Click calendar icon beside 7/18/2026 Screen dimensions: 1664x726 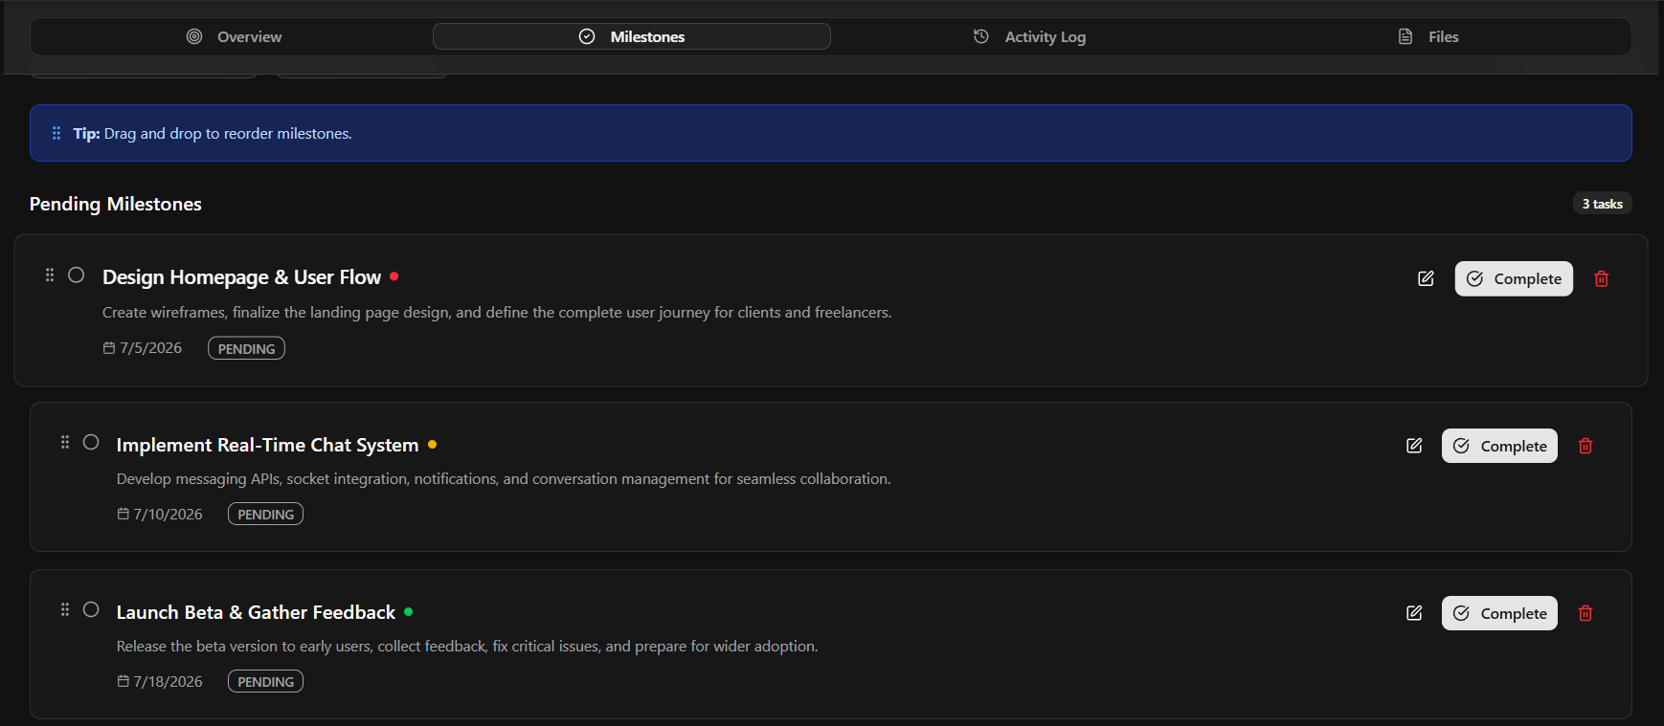coord(123,681)
